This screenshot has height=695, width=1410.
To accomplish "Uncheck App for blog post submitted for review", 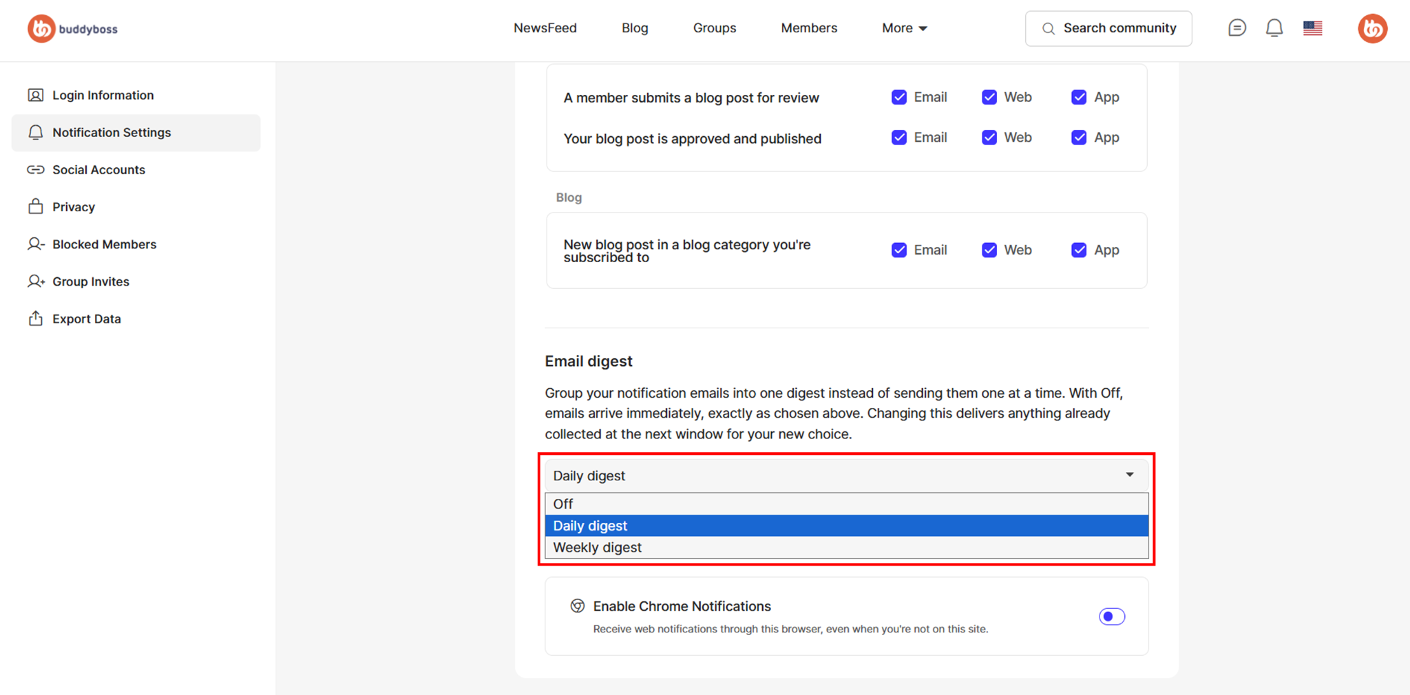I will (1079, 97).
